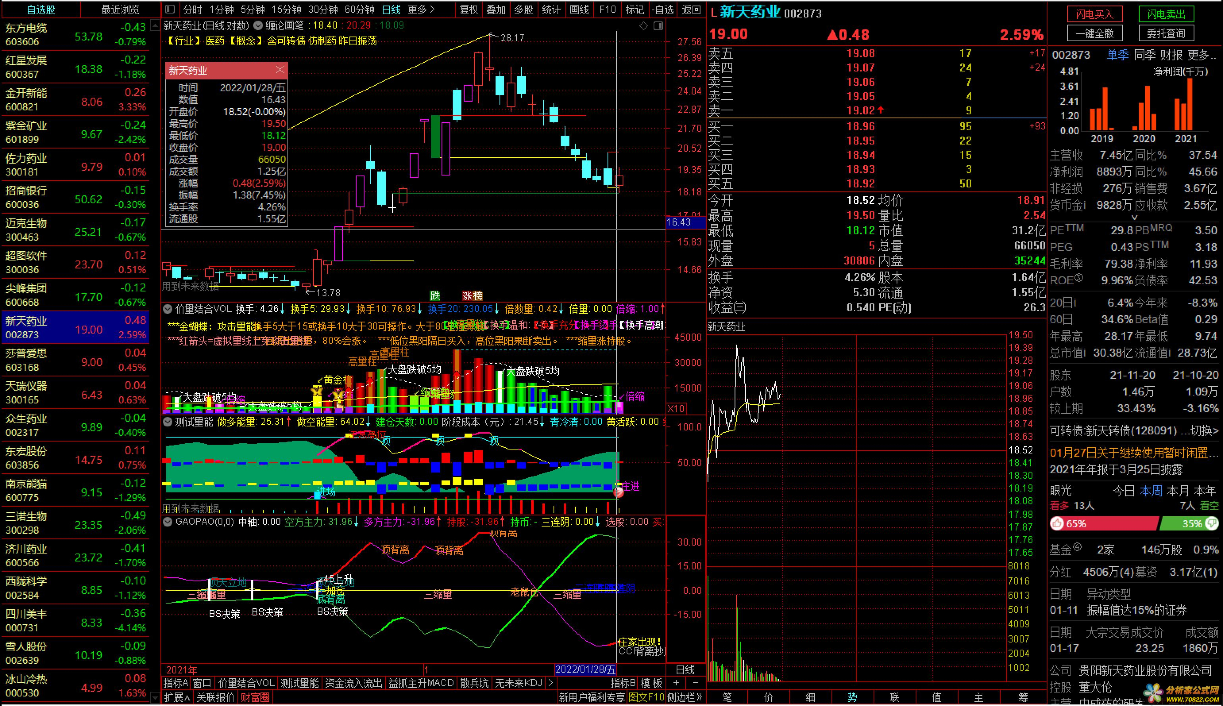Click the 返回 back button
Image resolution: width=1223 pixels, height=706 pixels.
691,10
